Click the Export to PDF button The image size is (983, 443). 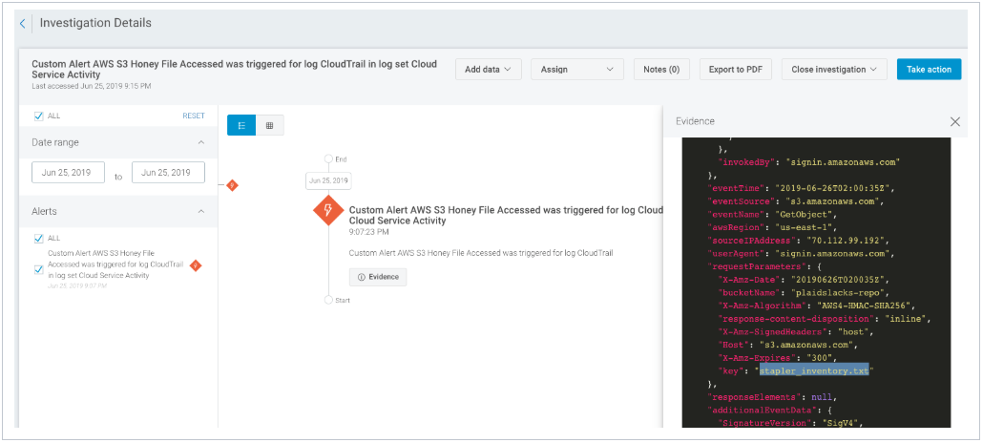[734, 69]
